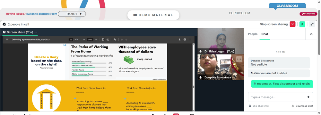This screenshot has height=115, width=321.
Task: Print the PDF document
Action: (x=185, y=40)
